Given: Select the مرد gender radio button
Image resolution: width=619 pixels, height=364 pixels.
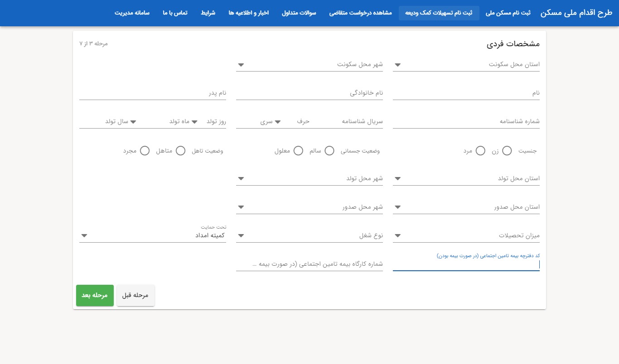Looking at the screenshot, I should 480,151.
